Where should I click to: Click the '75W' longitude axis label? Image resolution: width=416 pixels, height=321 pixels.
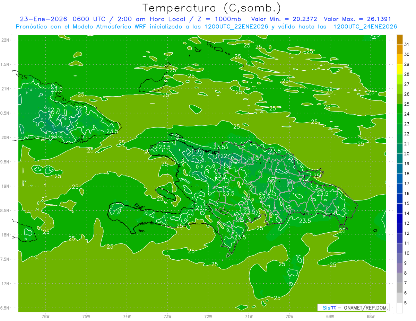coord(86,316)
